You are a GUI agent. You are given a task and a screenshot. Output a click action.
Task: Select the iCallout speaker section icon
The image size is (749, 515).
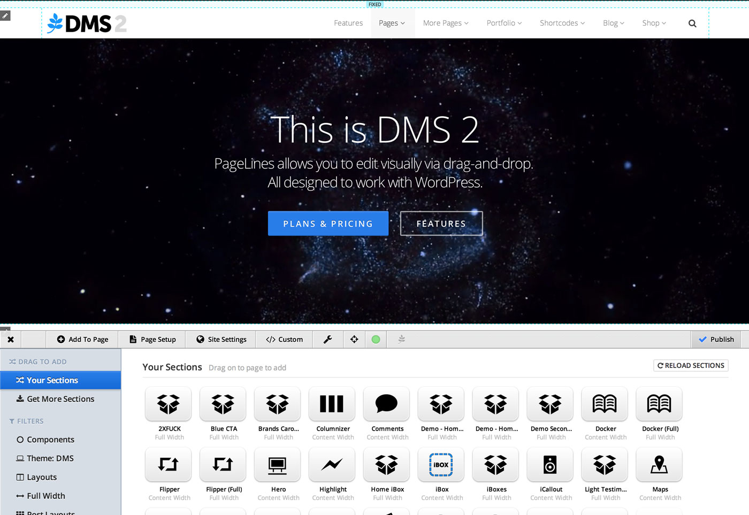[551, 464]
